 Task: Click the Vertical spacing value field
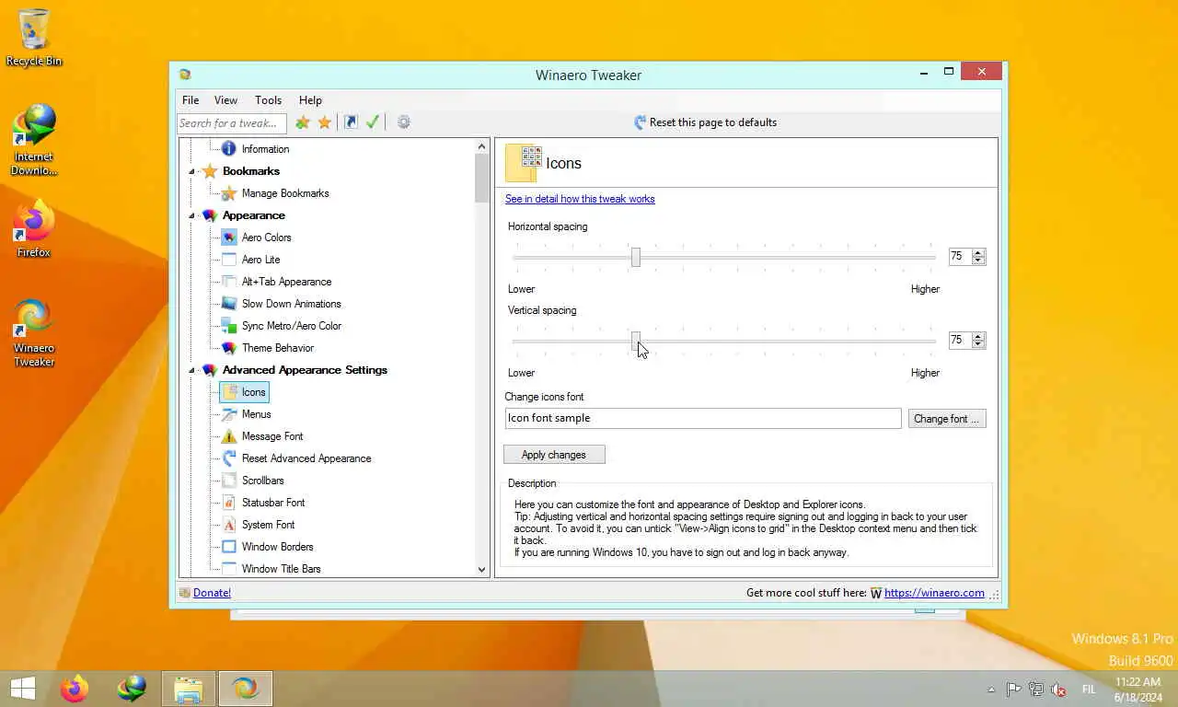pyautogui.click(x=960, y=341)
